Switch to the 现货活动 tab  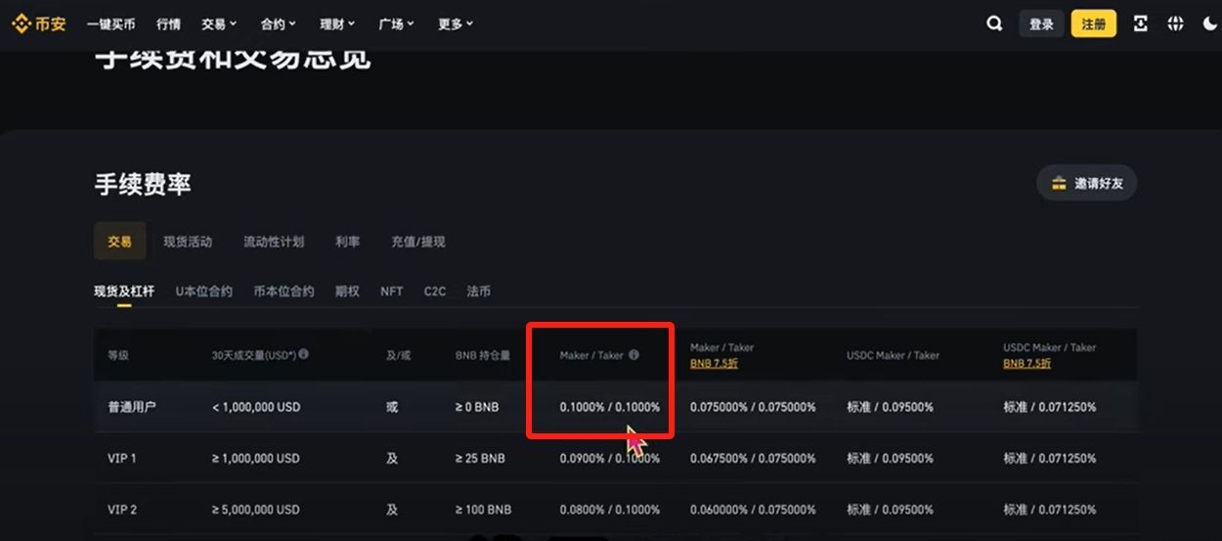(188, 242)
